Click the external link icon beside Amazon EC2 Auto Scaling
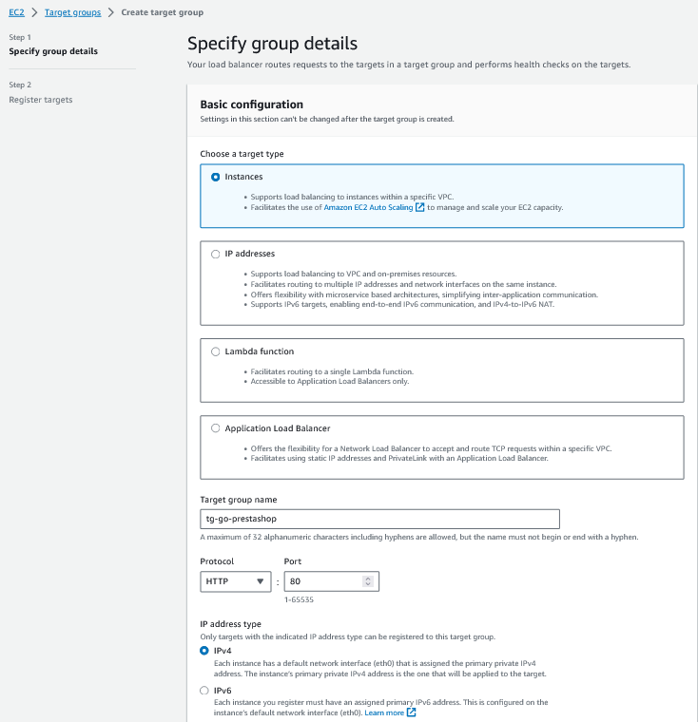 [420, 207]
